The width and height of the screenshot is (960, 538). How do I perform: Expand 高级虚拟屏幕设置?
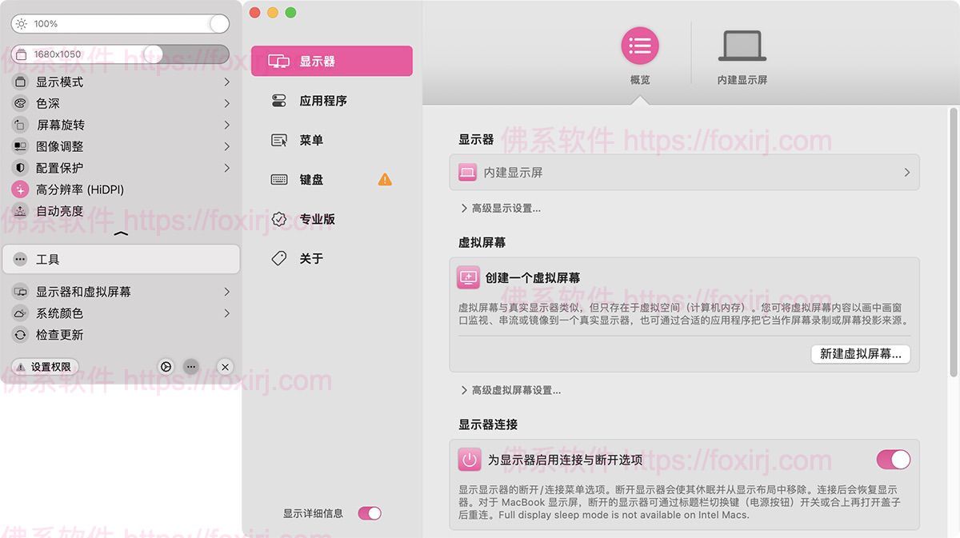(510, 390)
